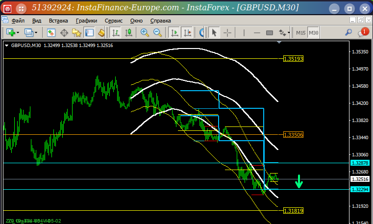Open the Arrows objects dropdown arrow
The width and height of the screenshot is (373, 224).
(289, 32)
